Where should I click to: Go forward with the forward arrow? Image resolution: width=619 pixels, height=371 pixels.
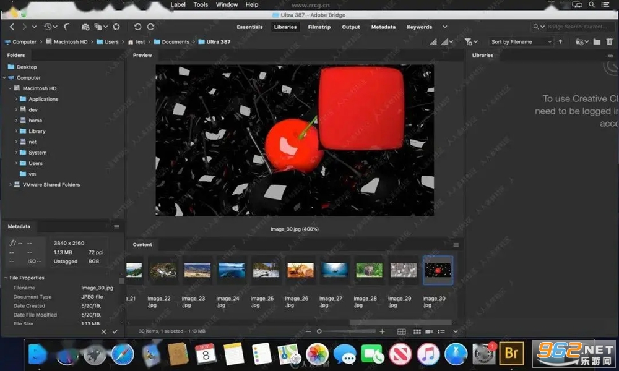25,27
